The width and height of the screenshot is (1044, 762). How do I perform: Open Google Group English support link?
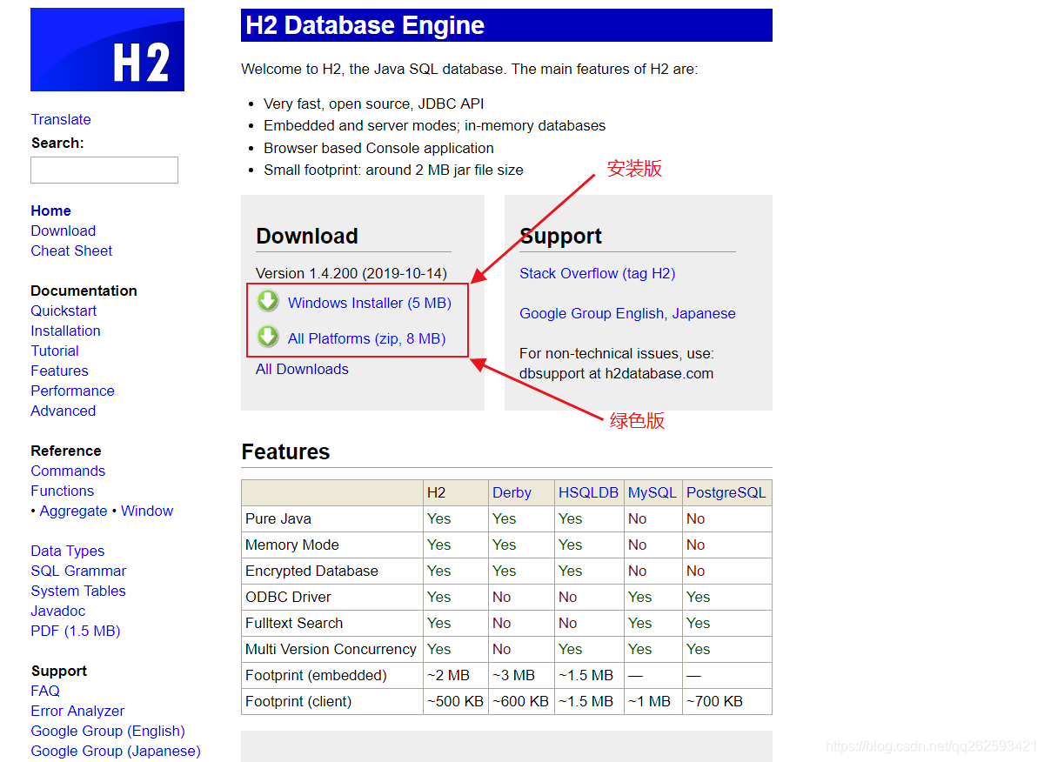pos(592,313)
